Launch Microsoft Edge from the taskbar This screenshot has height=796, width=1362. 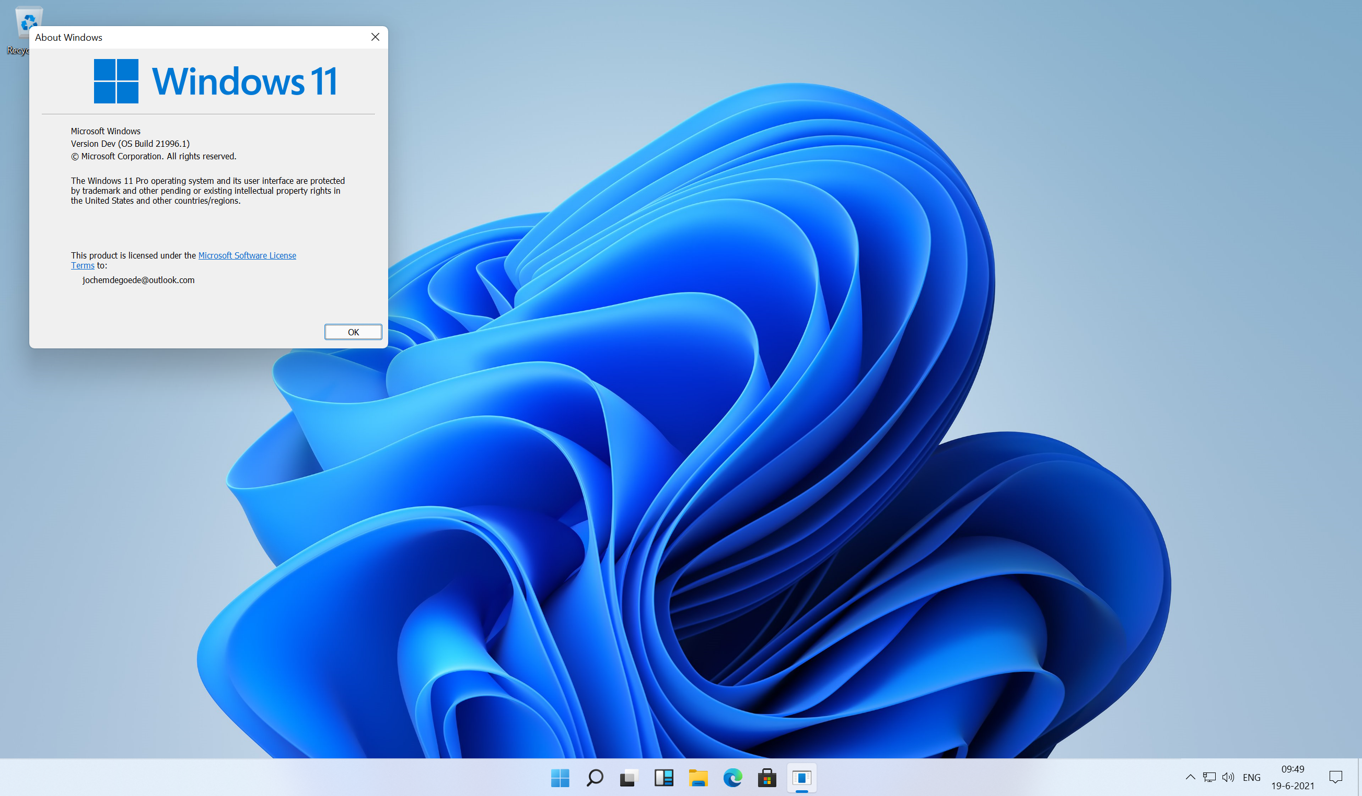coord(732,778)
